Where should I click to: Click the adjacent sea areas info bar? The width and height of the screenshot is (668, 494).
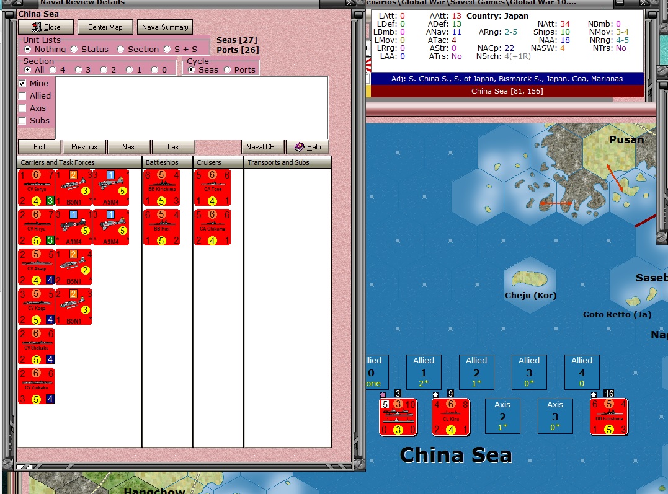507,79
